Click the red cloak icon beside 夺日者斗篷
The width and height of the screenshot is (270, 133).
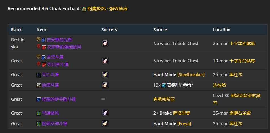tap(44, 65)
